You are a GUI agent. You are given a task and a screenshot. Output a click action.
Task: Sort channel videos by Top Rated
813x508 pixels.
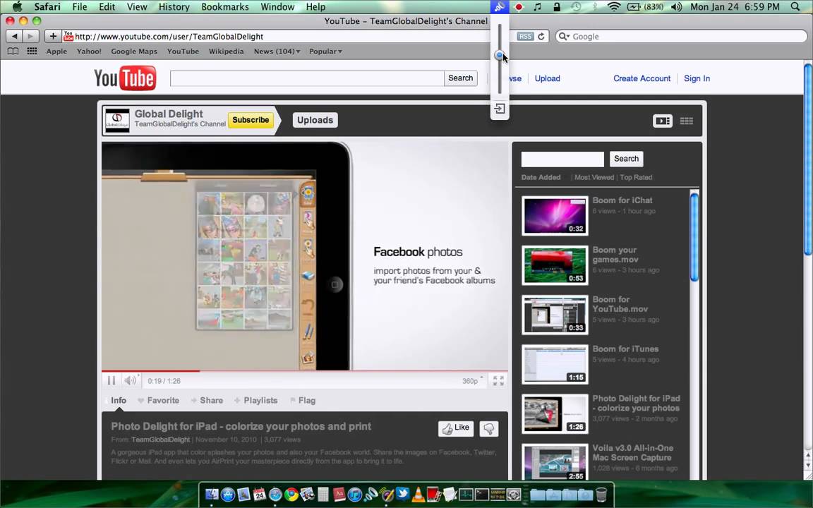pyautogui.click(x=636, y=177)
